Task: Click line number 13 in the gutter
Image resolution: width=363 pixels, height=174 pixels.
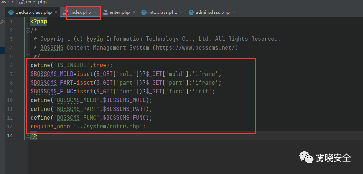Action: click(x=10, y=127)
